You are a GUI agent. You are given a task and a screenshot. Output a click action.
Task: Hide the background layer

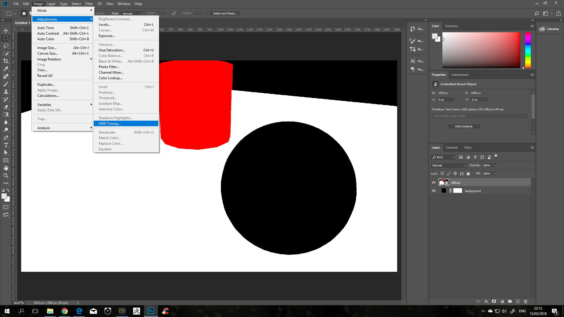(434, 191)
